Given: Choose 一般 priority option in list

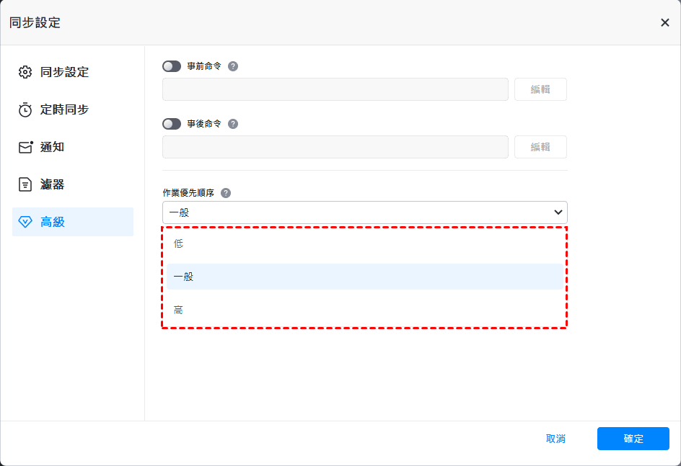Looking at the screenshot, I should pos(365,277).
